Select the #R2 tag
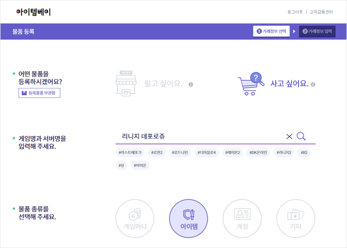The height and width of the screenshot is (248, 347). [x=304, y=153]
